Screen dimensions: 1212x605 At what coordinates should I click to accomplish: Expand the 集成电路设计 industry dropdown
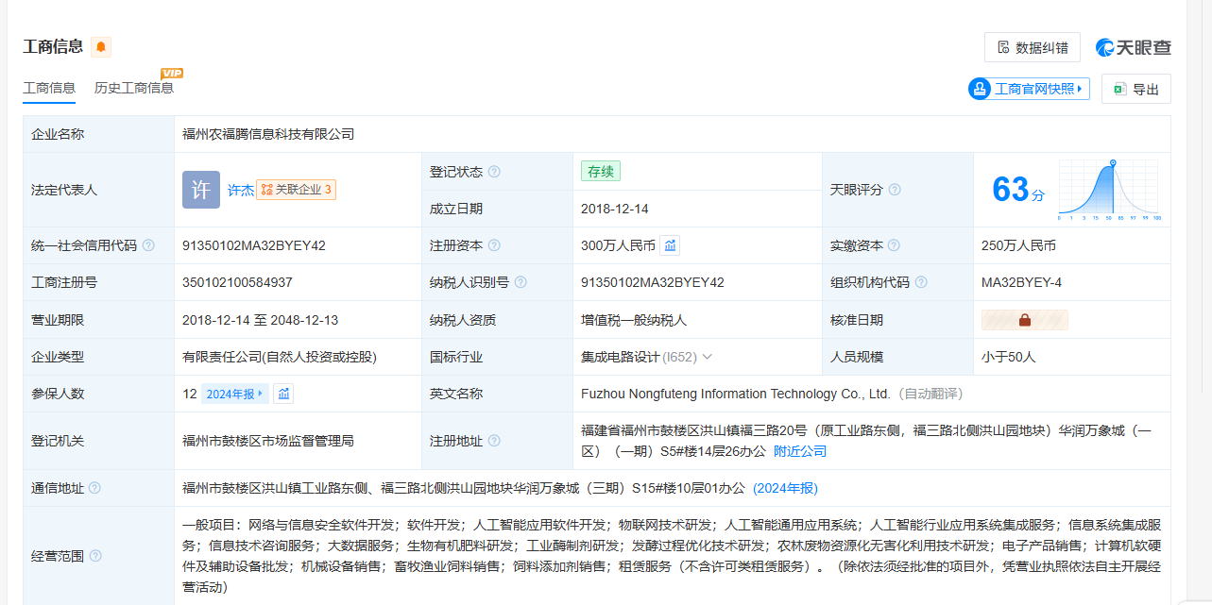(x=707, y=357)
